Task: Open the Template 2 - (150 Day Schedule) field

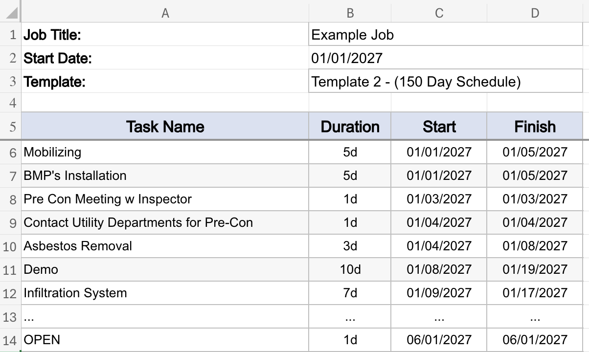Action: point(446,82)
